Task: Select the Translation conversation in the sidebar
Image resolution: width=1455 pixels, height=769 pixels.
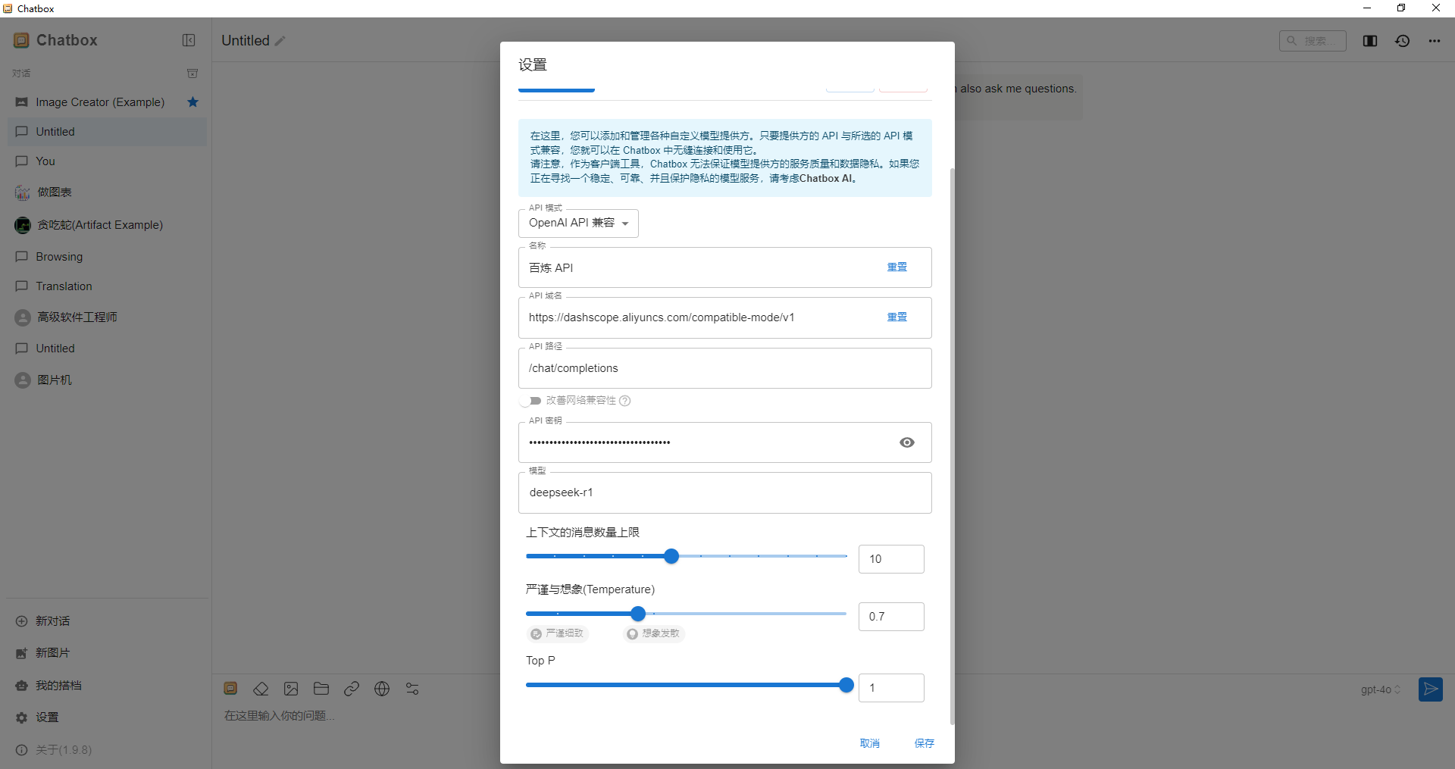Action: tap(63, 286)
